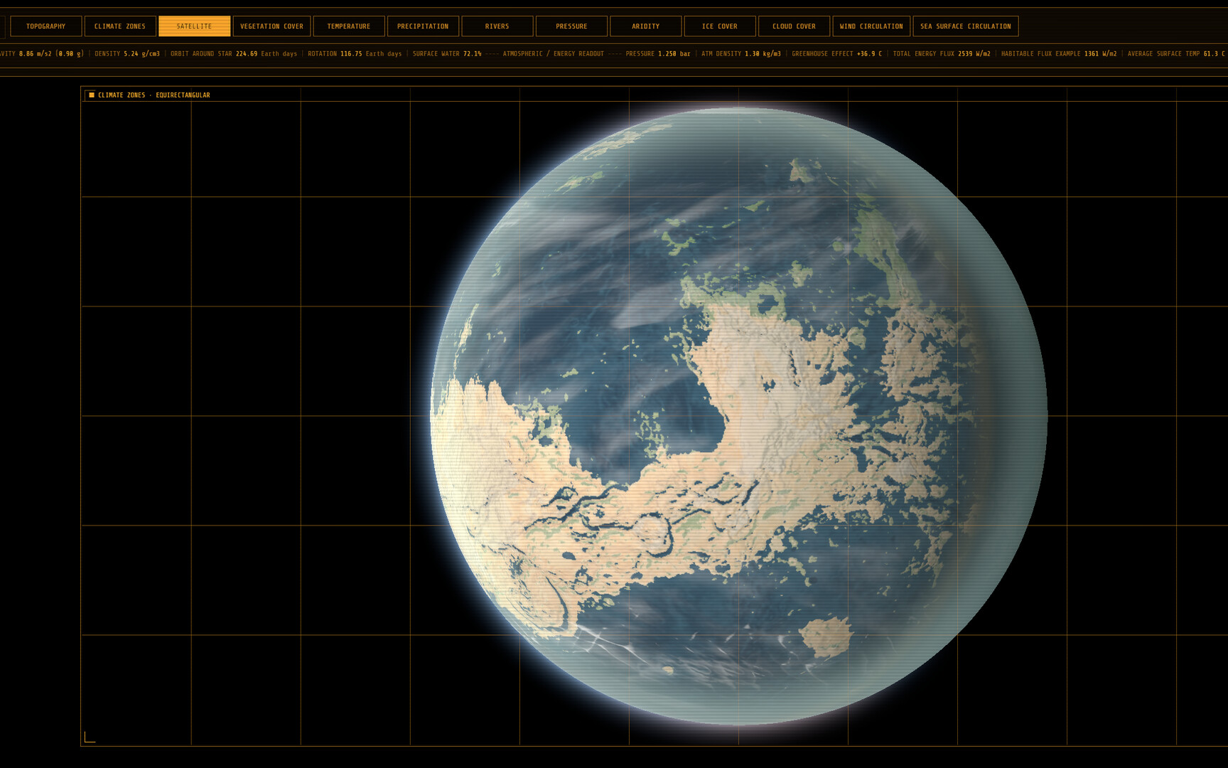Show the Vegetation Cover view
Image resolution: width=1228 pixels, height=768 pixels.
[x=271, y=26]
